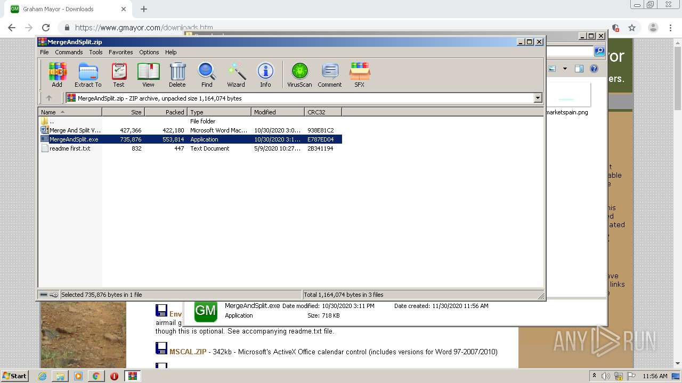Image resolution: width=682 pixels, height=383 pixels.
Task: Click Explorer search magnifier button
Action: tap(599, 51)
